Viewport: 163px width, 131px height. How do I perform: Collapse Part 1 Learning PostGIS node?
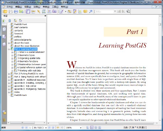(x=9, y=49)
